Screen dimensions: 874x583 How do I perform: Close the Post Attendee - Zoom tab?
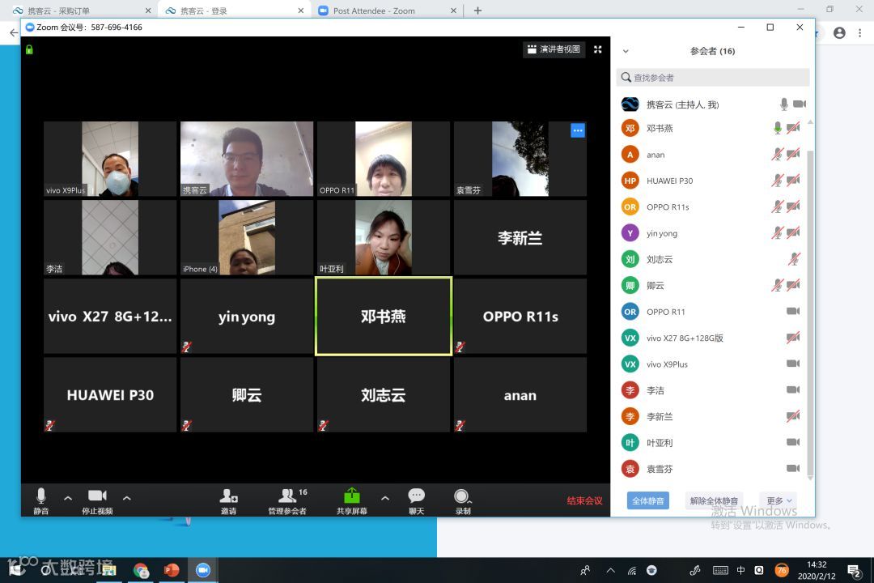click(453, 11)
